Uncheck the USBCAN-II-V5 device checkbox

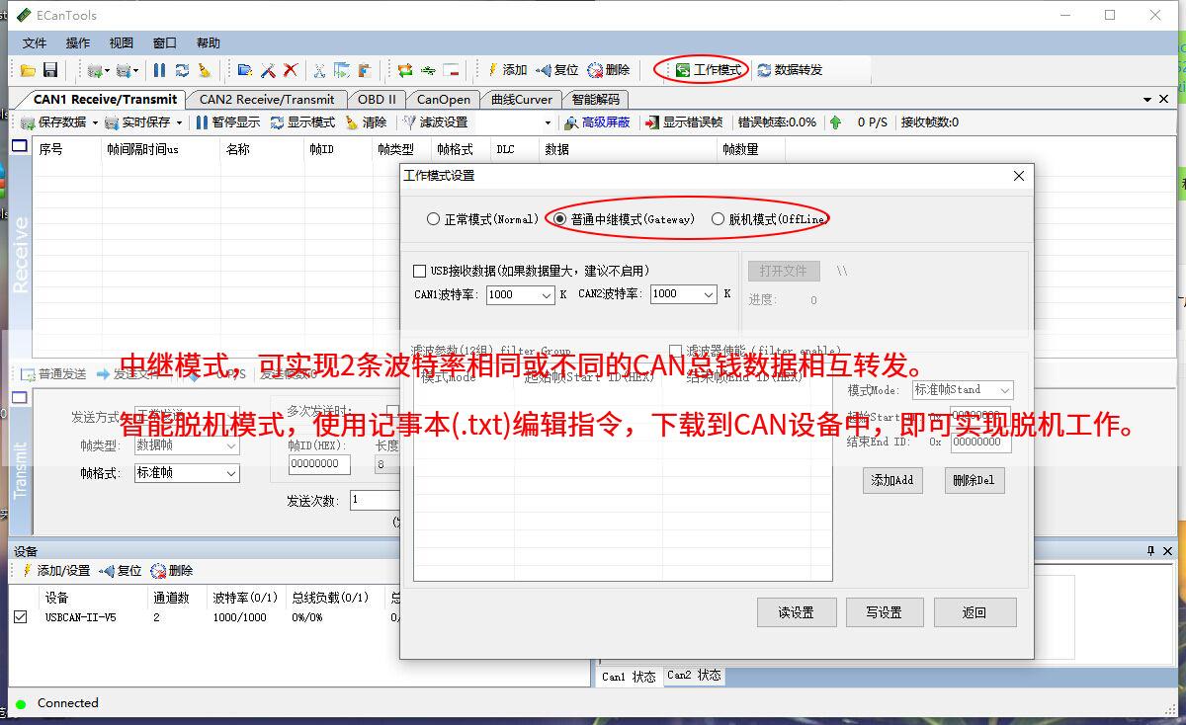click(x=21, y=616)
